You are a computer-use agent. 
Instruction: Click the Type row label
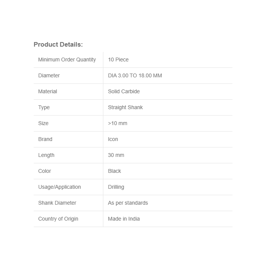point(44,107)
